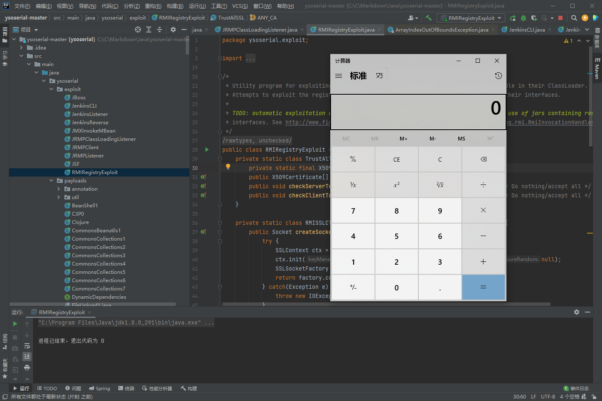602x401 pixels.
Task: Click the user account icon dropdown
Action: click(413, 18)
